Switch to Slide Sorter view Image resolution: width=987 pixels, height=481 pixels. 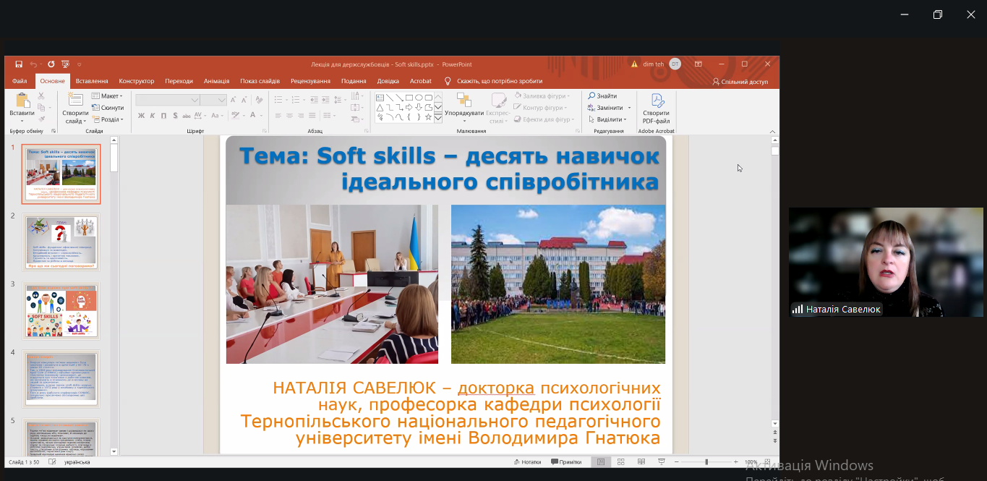click(620, 462)
